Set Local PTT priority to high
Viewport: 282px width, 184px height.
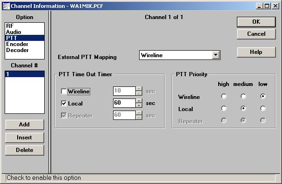pos(224,108)
